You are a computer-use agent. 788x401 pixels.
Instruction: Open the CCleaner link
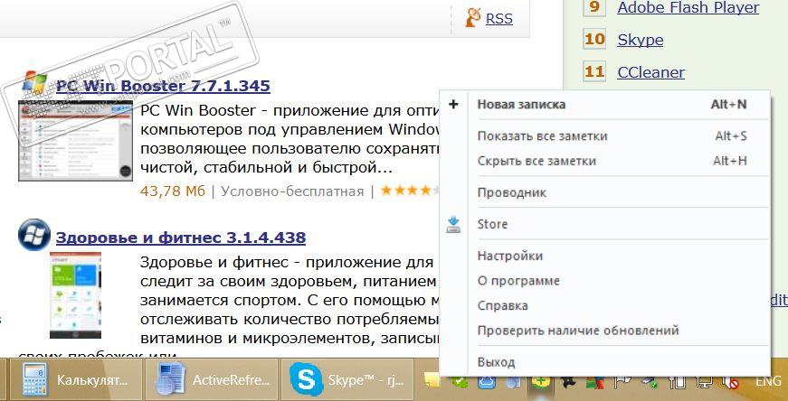click(x=650, y=71)
